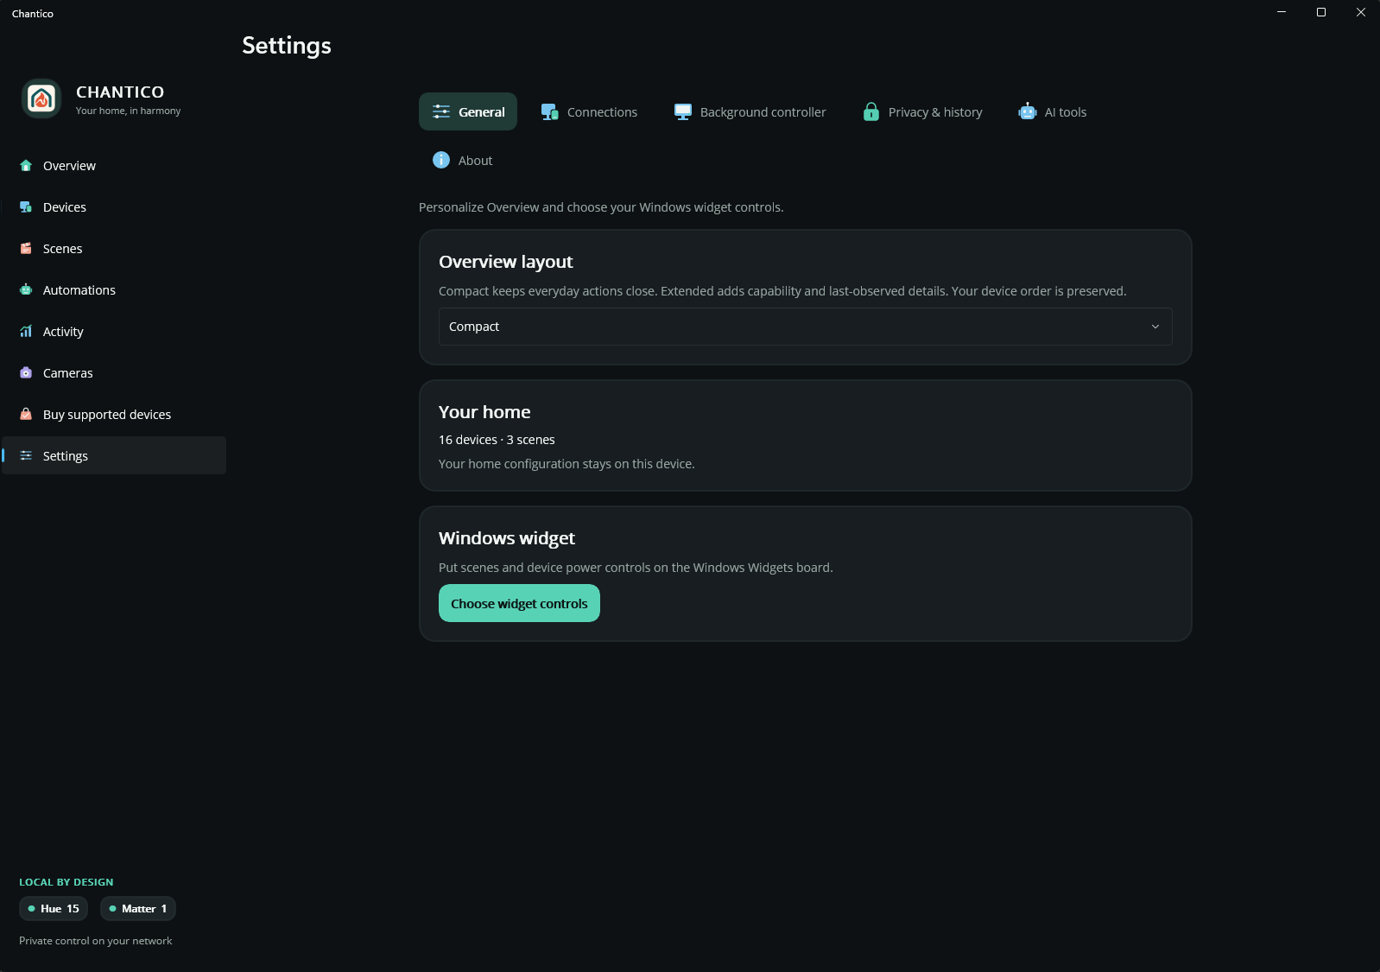Click the AI tools robot icon

pyautogui.click(x=1028, y=111)
